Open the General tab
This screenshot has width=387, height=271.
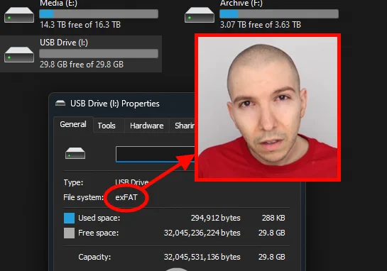point(73,124)
